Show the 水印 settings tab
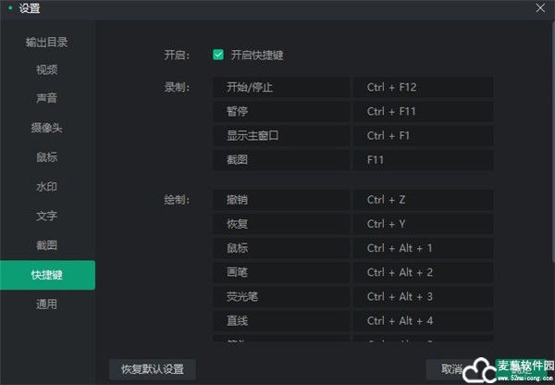555x385 pixels. pyautogui.click(x=47, y=187)
